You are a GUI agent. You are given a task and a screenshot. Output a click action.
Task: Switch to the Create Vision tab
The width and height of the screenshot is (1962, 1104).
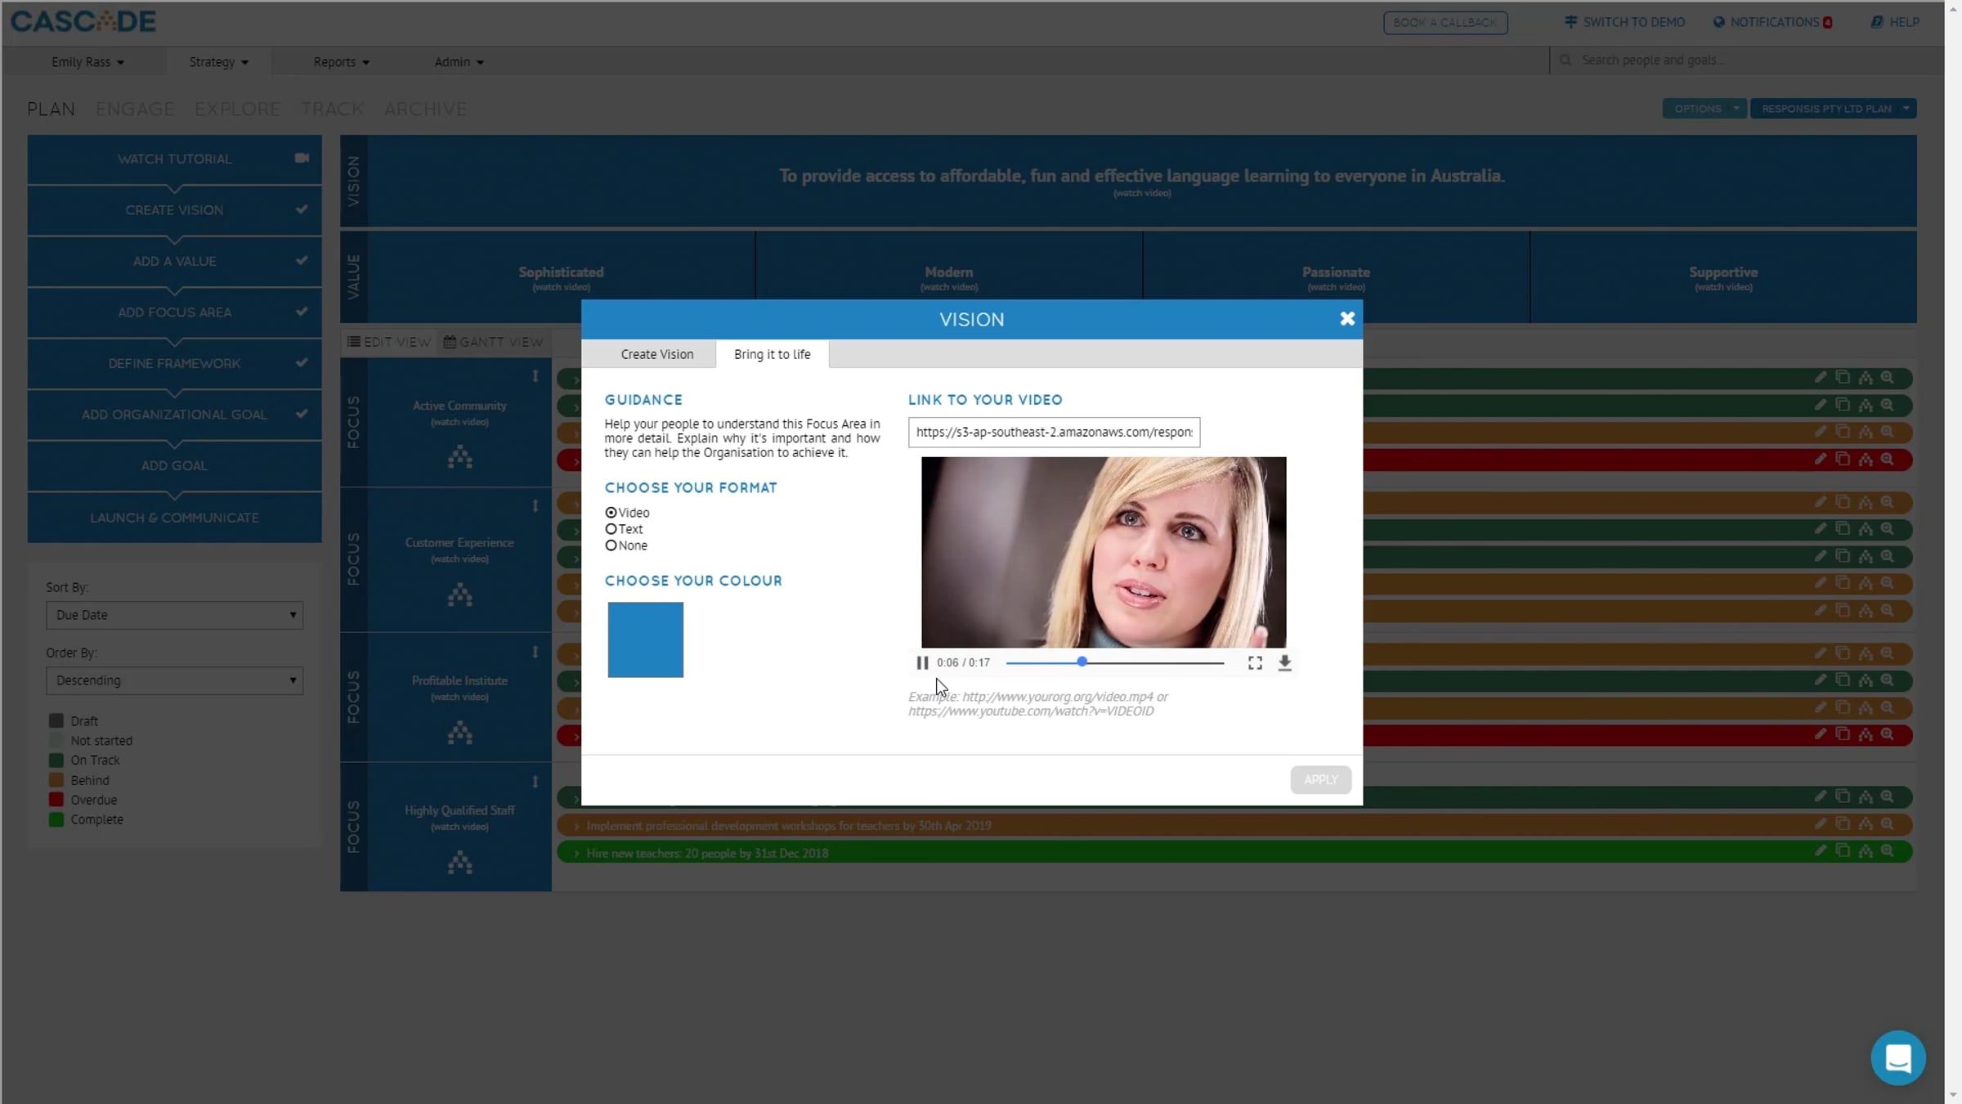[x=656, y=354]
